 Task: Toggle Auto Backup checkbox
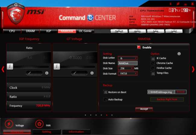[105, 99]
